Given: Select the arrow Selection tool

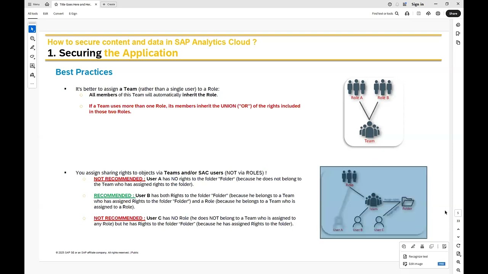Looking at the screenshot, I should coord(32,29).
